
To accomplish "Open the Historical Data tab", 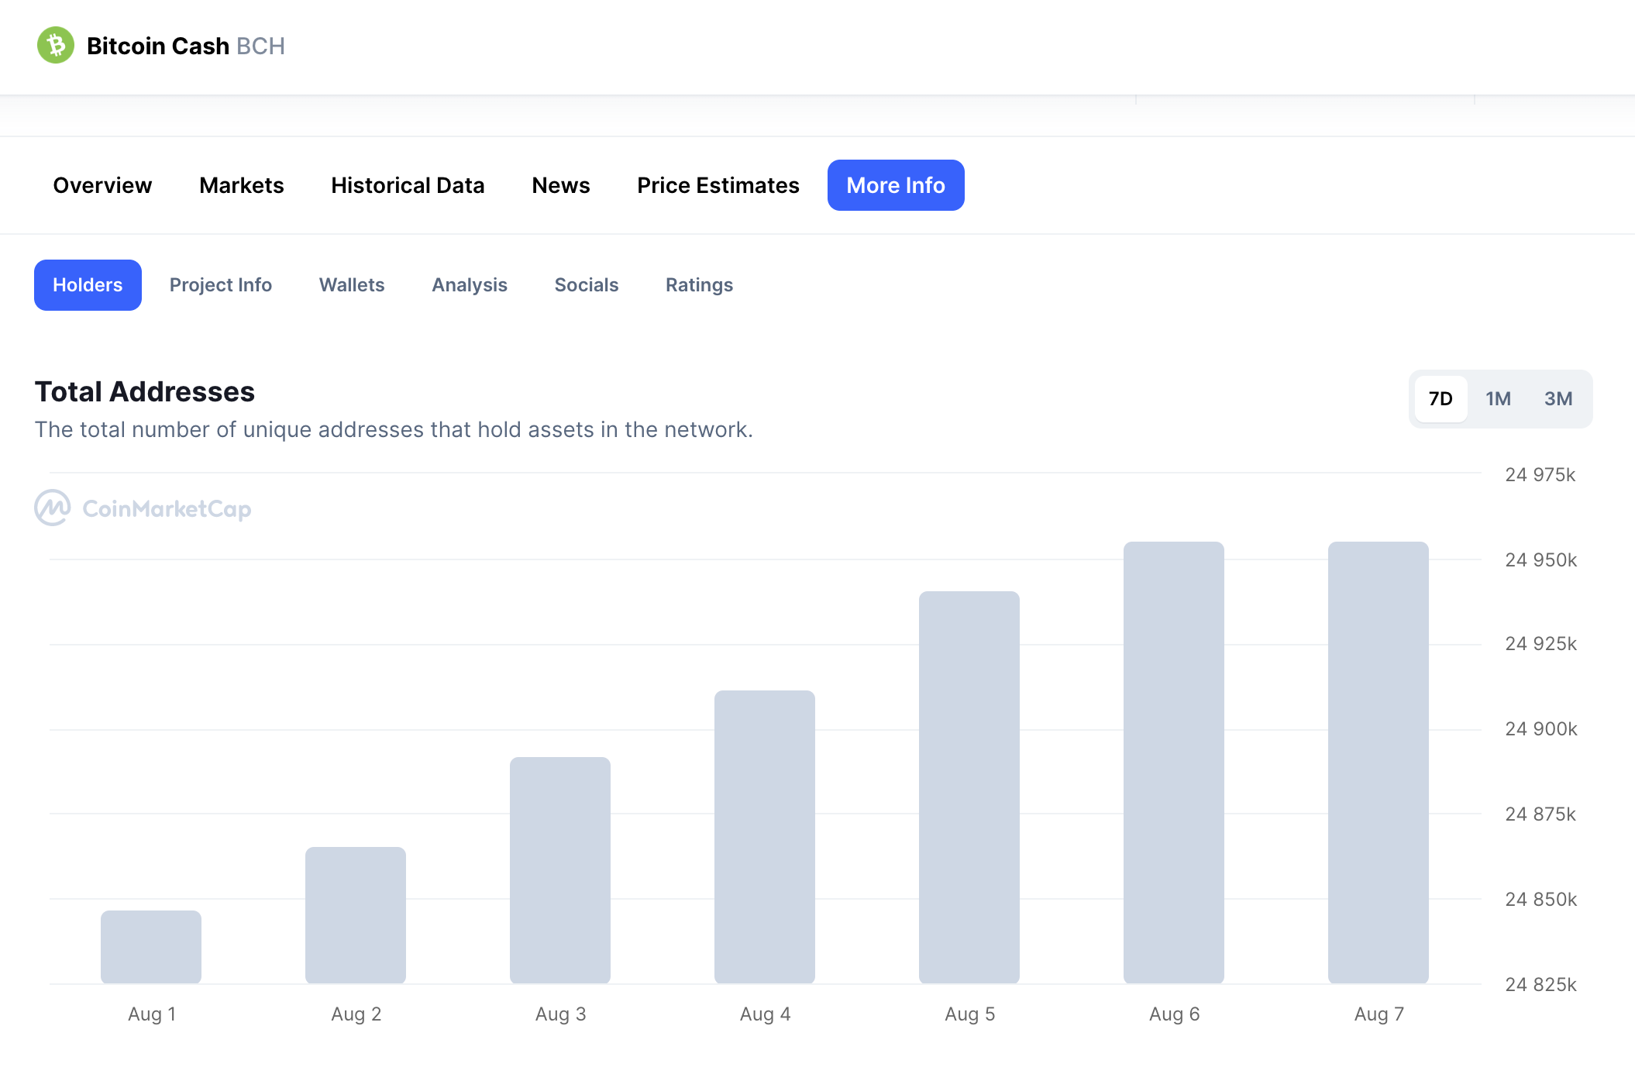I will point(408,184).
